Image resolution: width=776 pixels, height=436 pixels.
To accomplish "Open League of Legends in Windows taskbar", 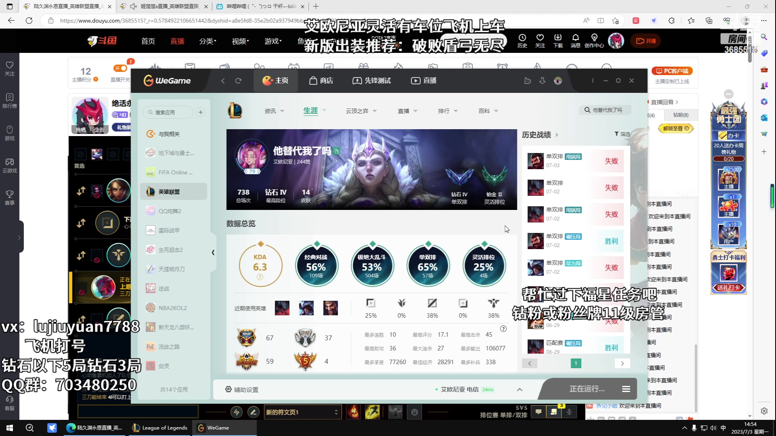I will [x=160, y=428].
